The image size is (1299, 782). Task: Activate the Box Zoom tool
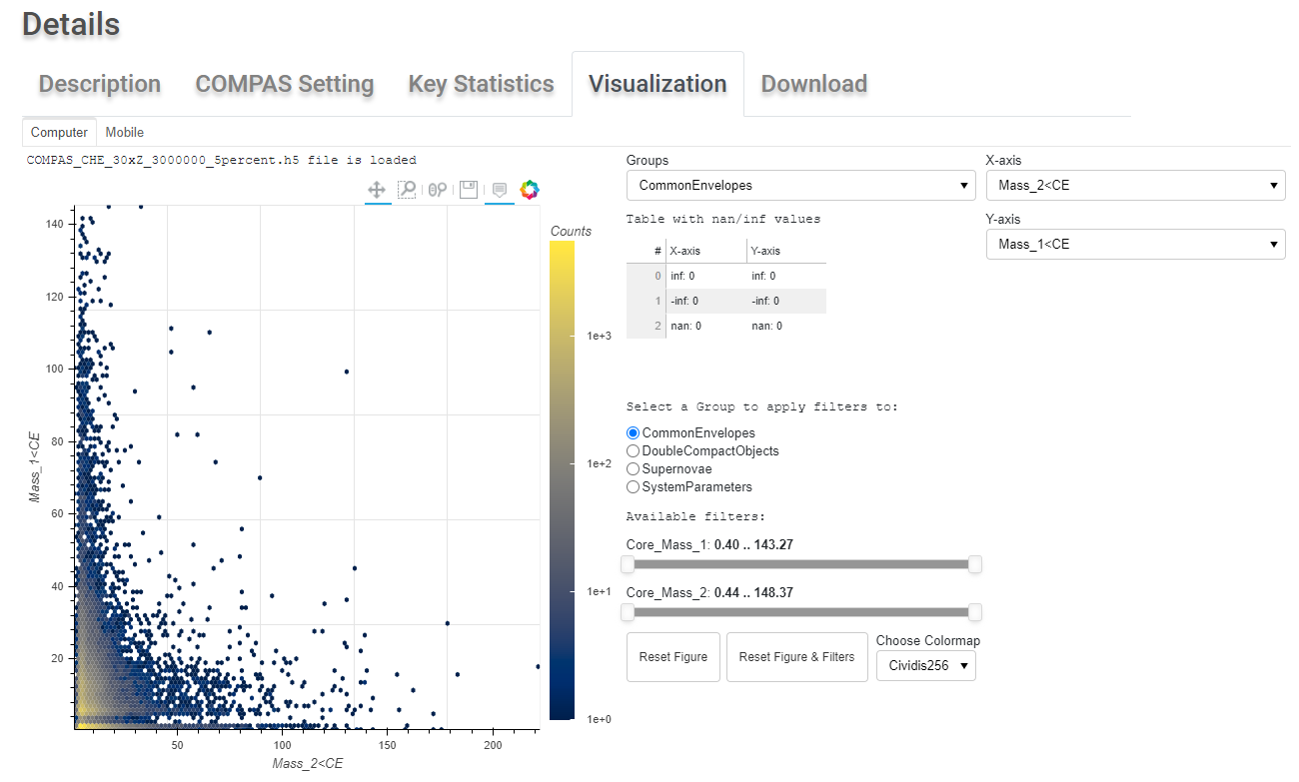click(x=408, y=190)
